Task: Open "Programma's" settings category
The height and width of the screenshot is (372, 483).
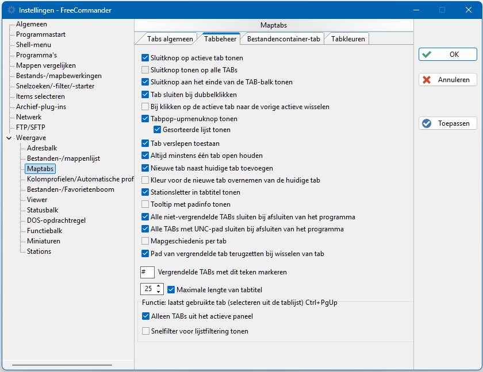Action: tap(36, 55)
